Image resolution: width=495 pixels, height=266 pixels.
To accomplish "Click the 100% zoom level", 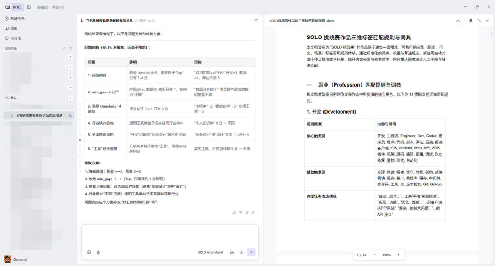I will pos(386,255).
